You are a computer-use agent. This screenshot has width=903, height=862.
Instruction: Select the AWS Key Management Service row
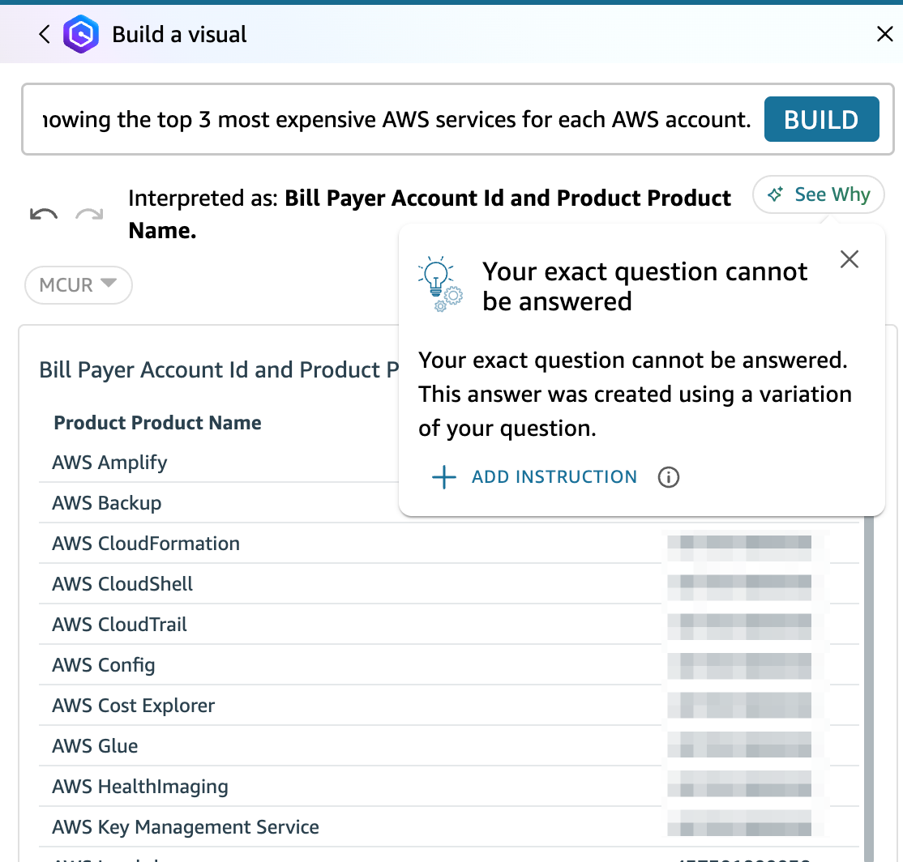click(449, 827)
